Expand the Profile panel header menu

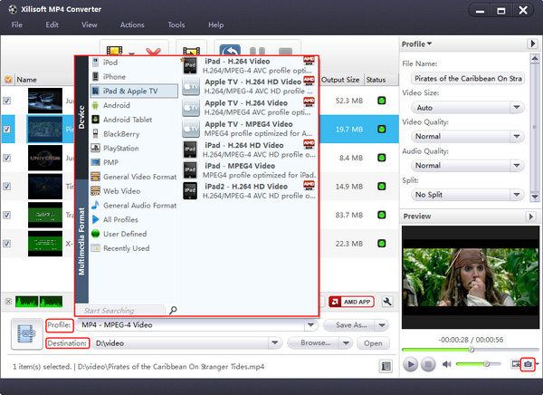417,44
